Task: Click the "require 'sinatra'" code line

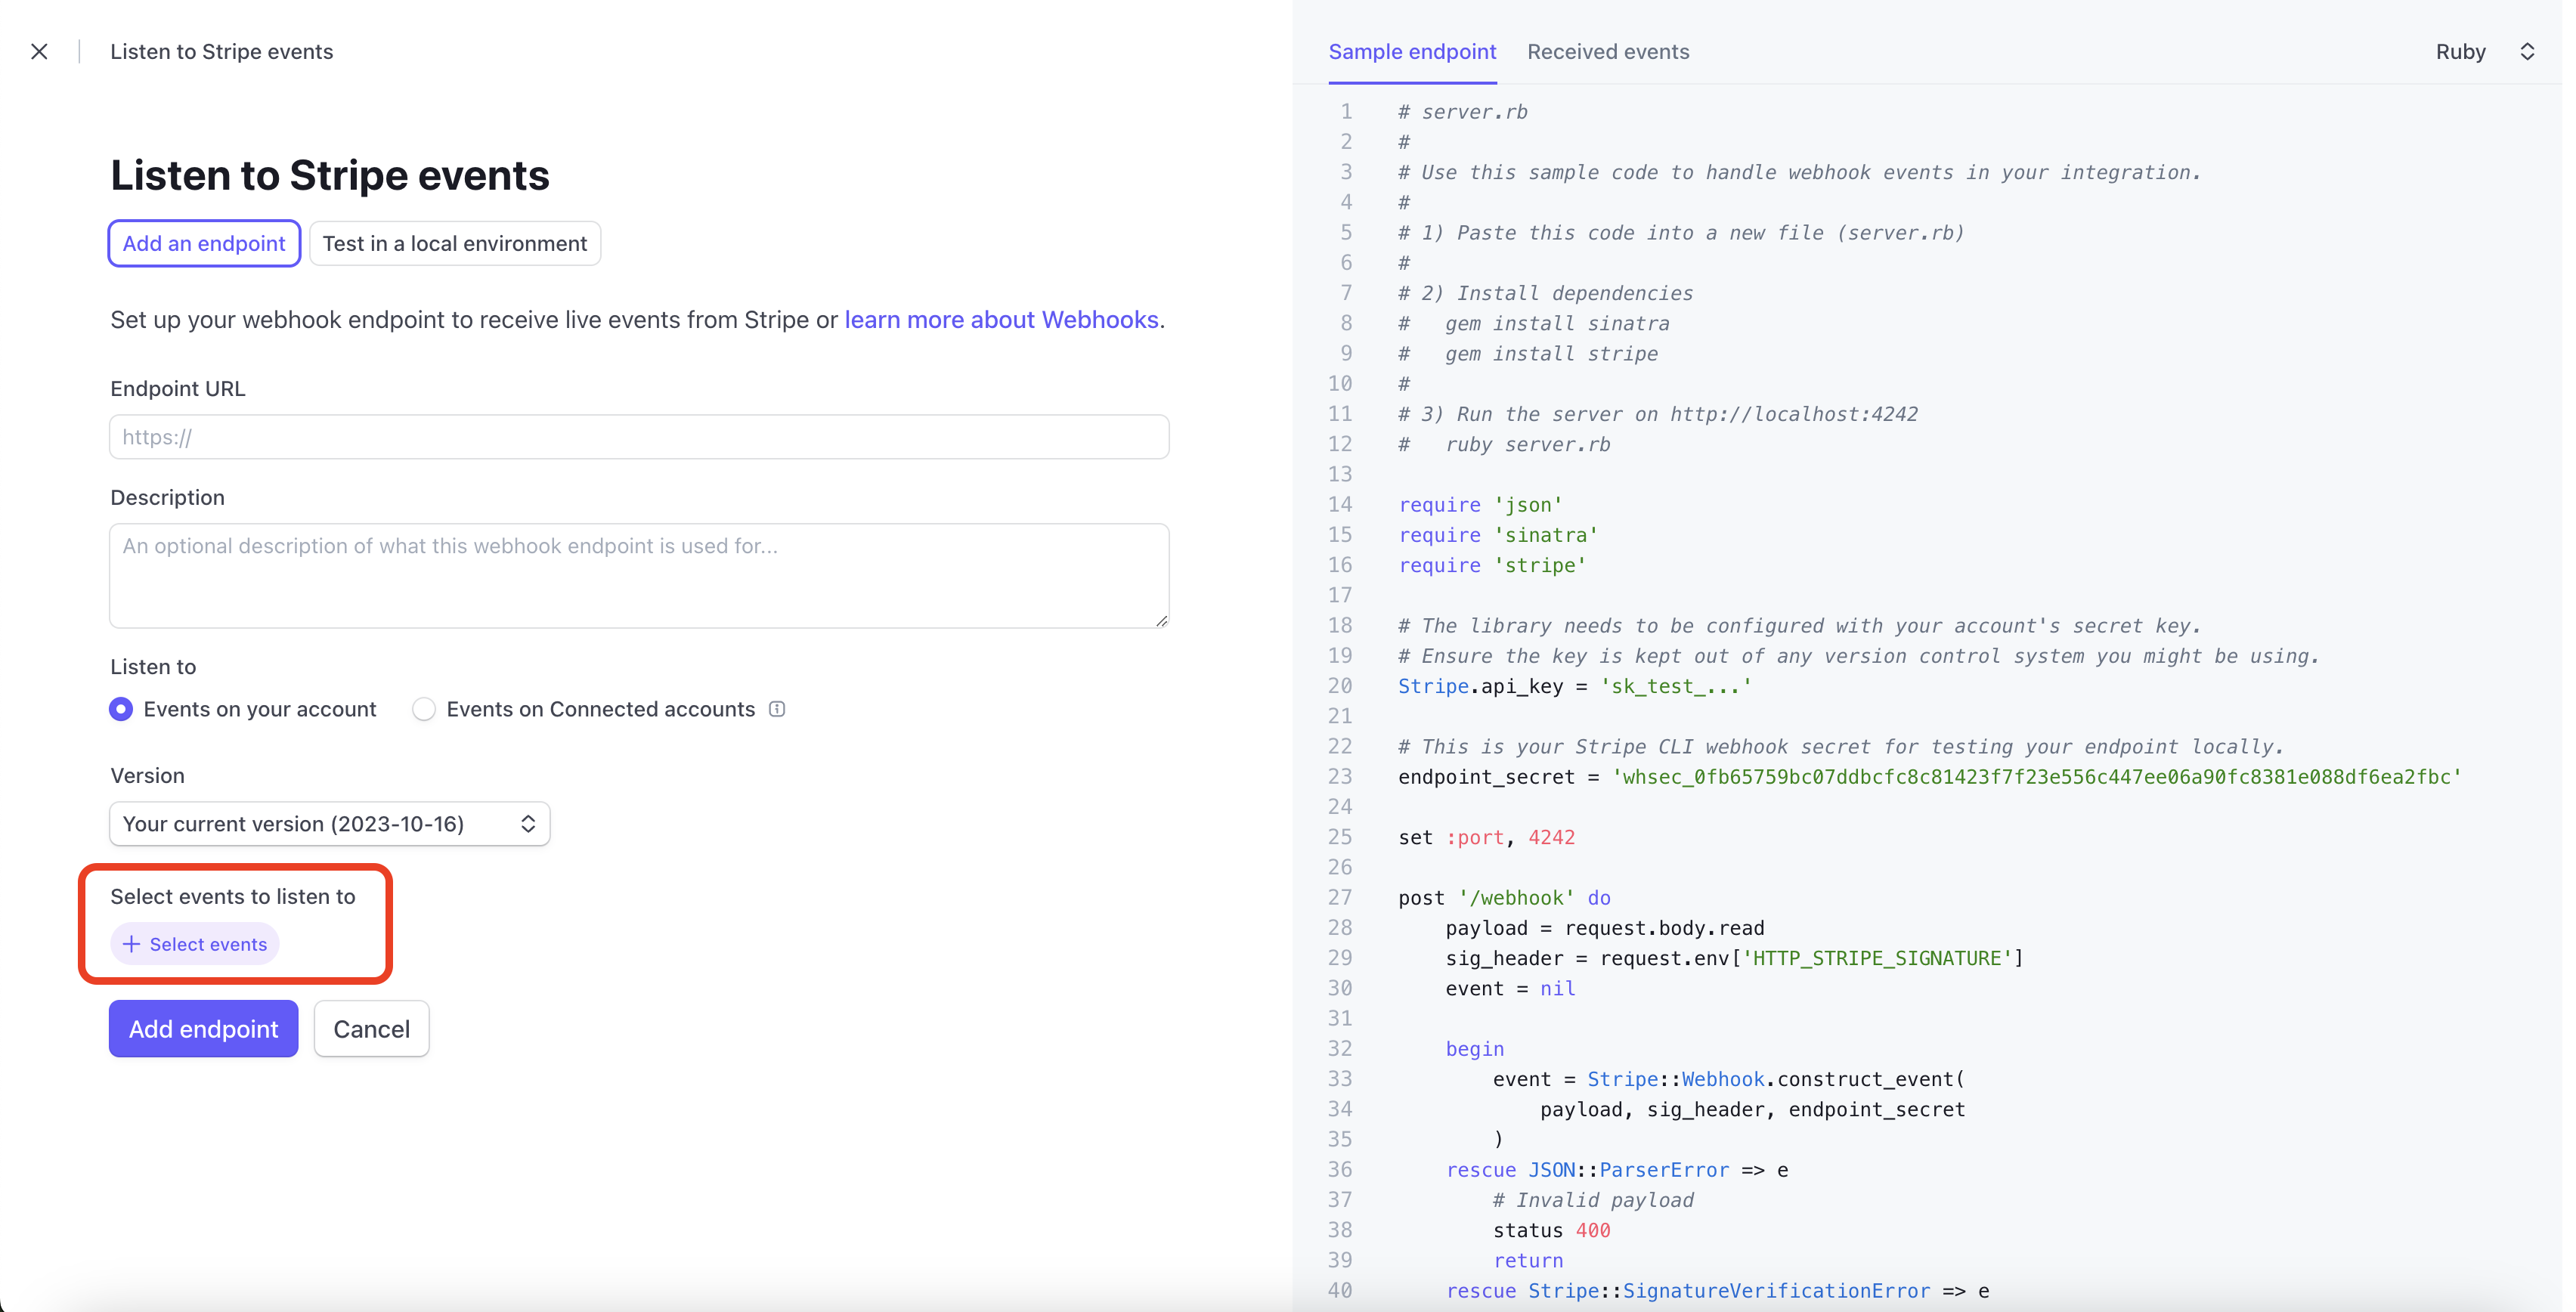Action: point(1498,535)
